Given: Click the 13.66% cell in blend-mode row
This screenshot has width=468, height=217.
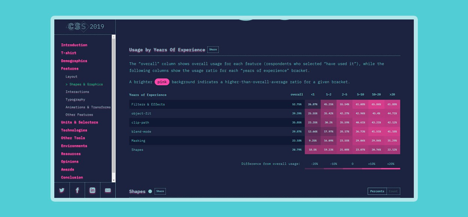Looking at the screenshot, I should (313, 132).
